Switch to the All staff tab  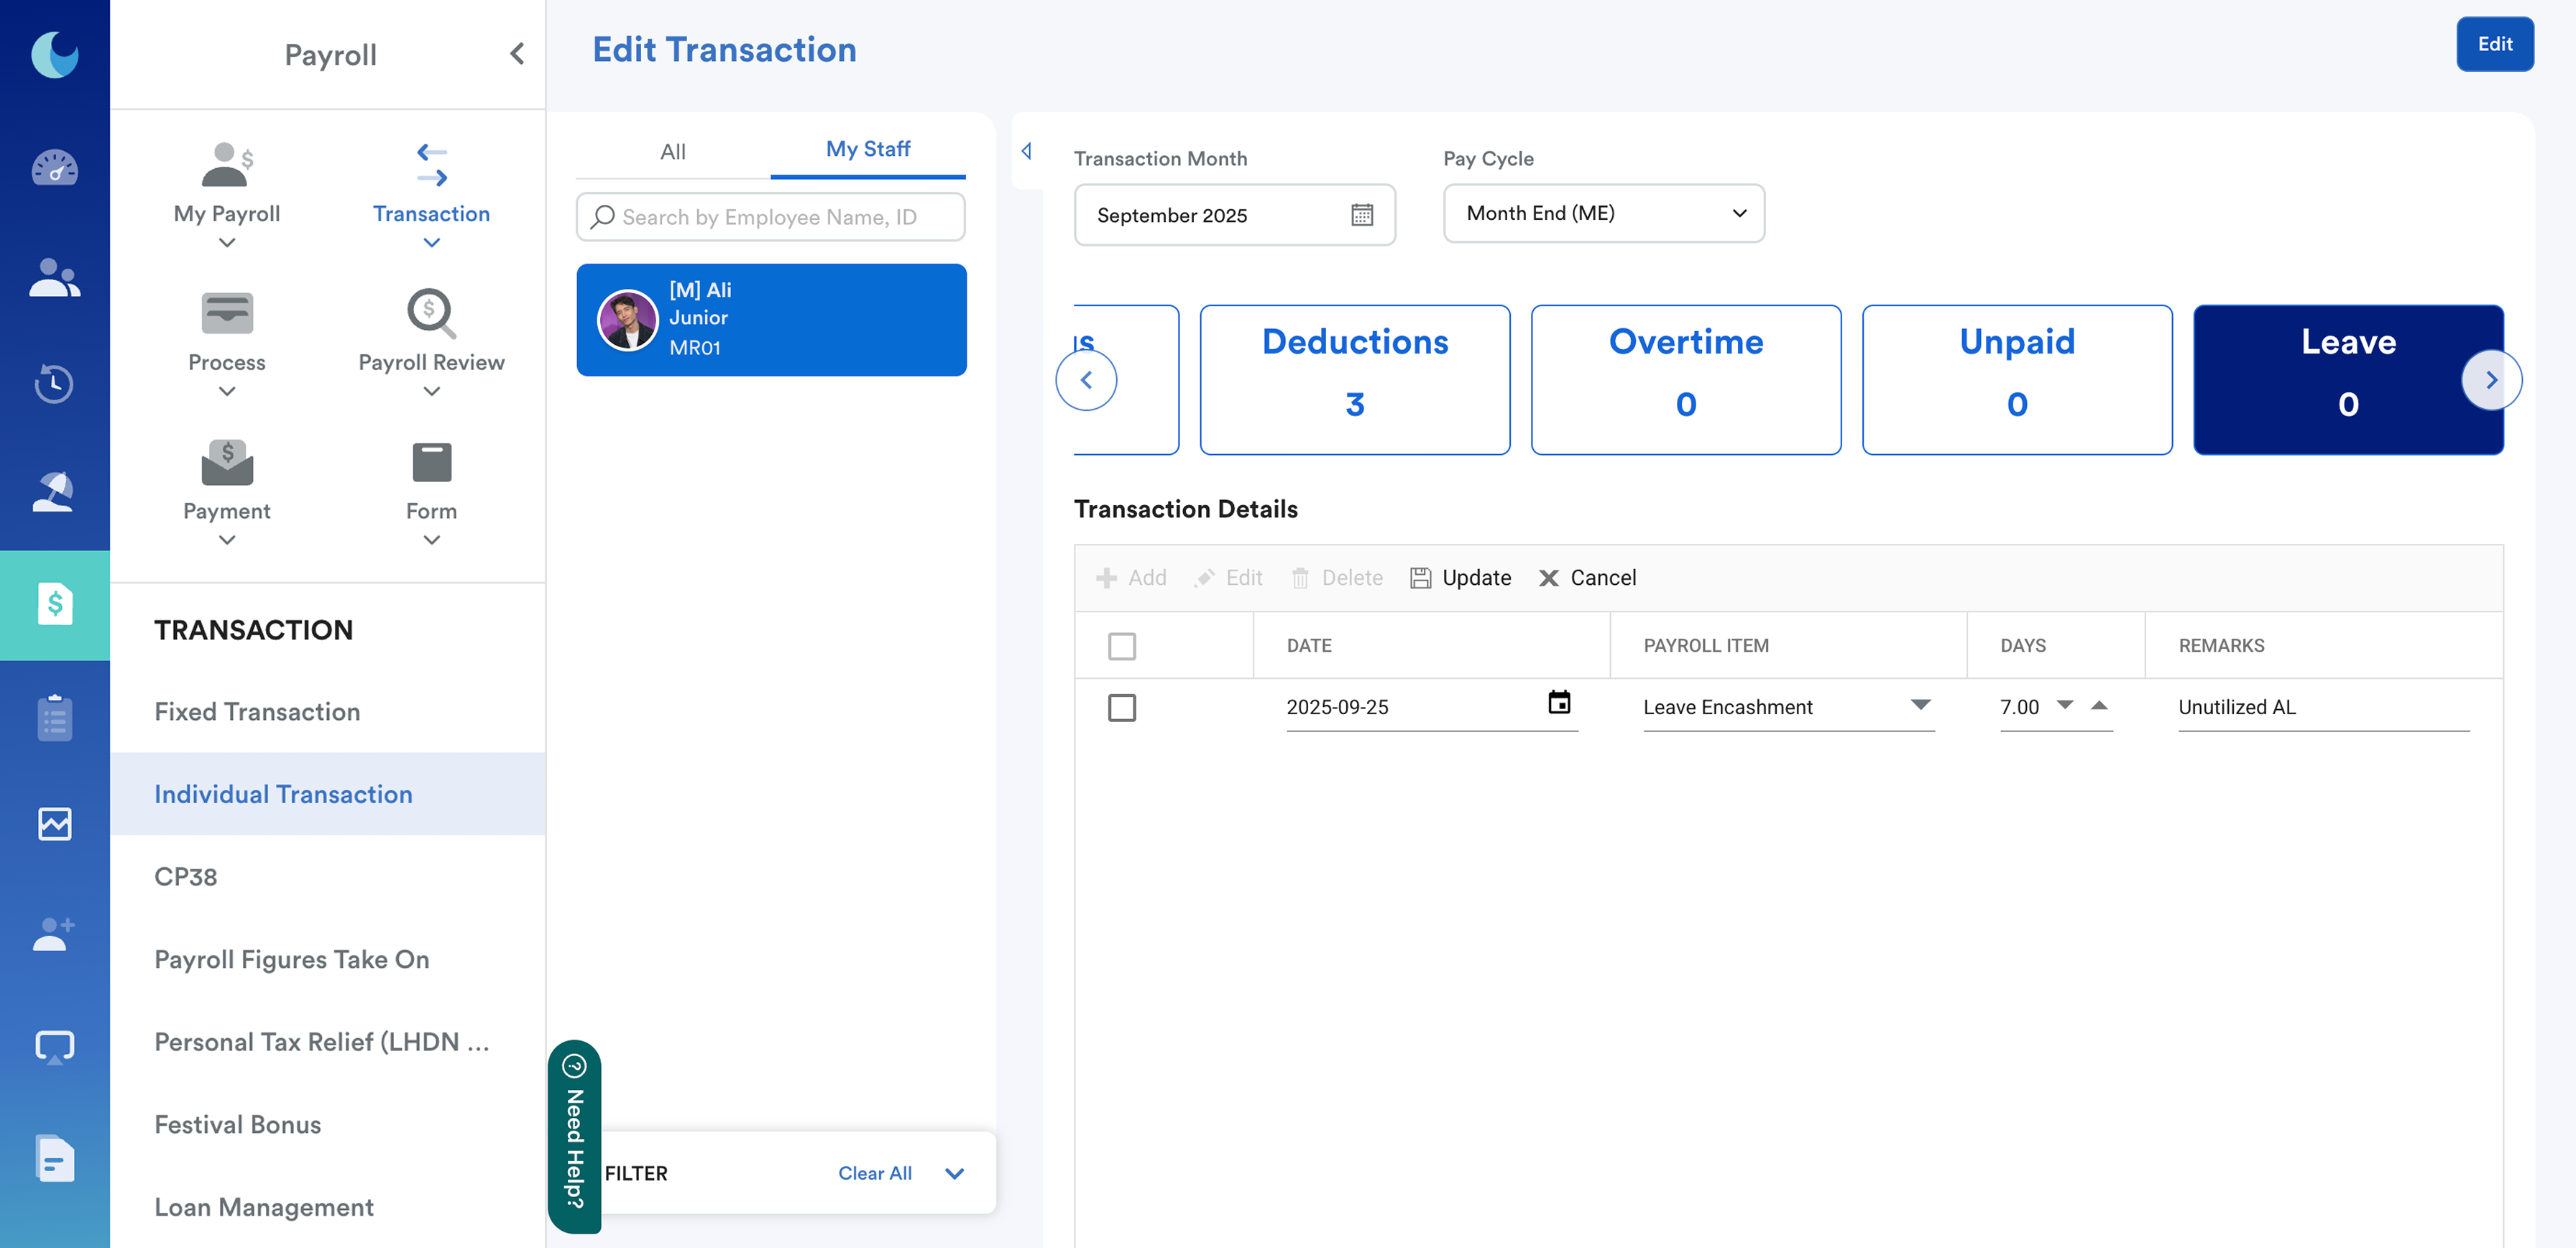tap(672, 151)
